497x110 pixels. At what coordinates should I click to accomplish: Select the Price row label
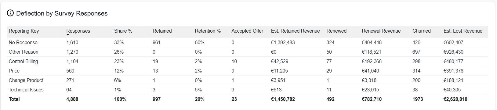point(14,71)
